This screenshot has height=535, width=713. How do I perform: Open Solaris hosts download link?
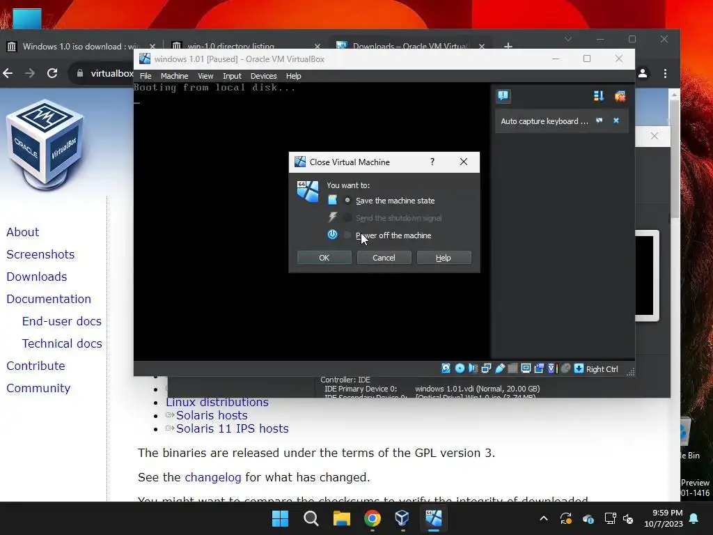point(212,415)
